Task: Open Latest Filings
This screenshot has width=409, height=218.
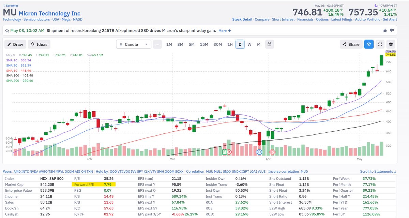Action: pos(342,19)
